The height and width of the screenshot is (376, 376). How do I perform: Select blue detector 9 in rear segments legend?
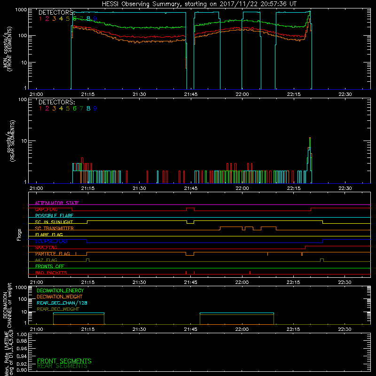point(95,109)
